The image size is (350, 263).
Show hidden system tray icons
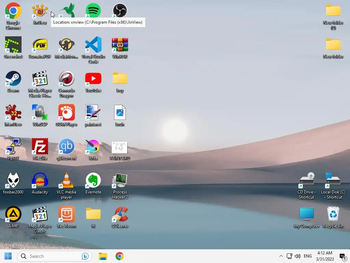tap(281, 256)
